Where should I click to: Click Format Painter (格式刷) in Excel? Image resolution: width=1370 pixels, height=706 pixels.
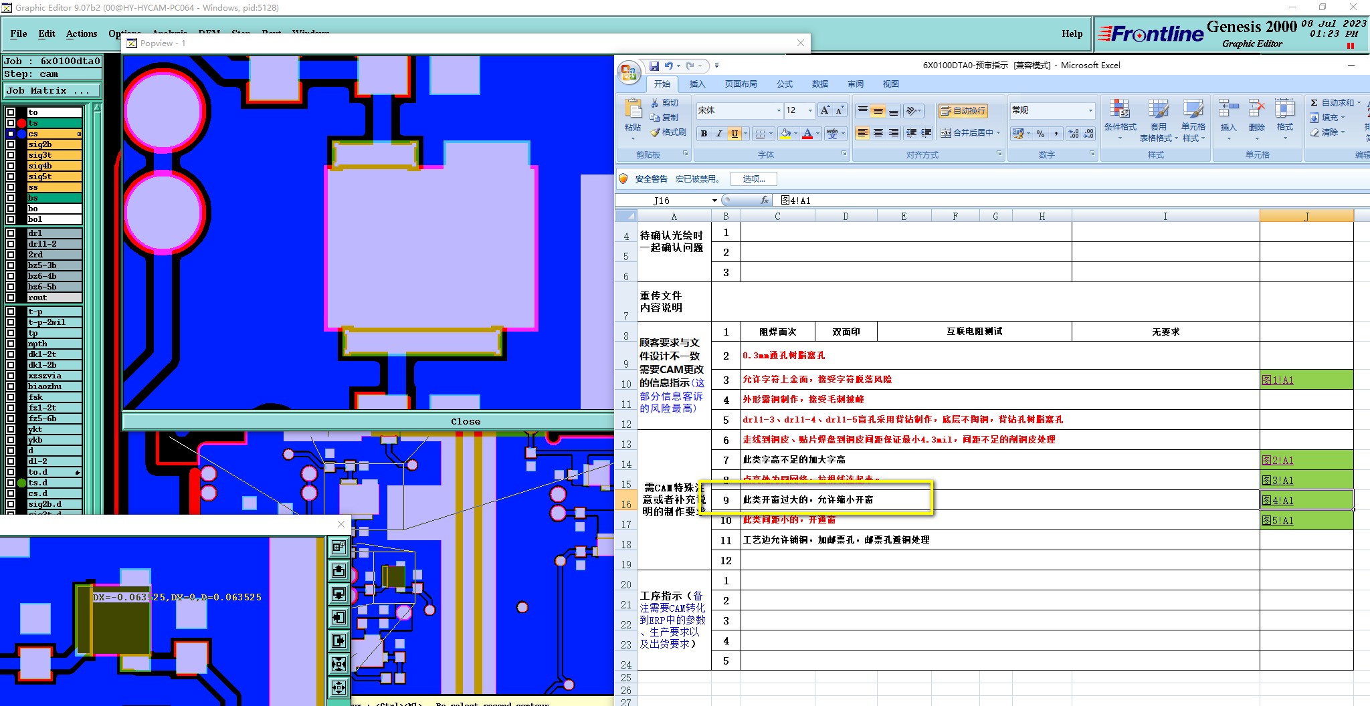[x=668, y=132]
